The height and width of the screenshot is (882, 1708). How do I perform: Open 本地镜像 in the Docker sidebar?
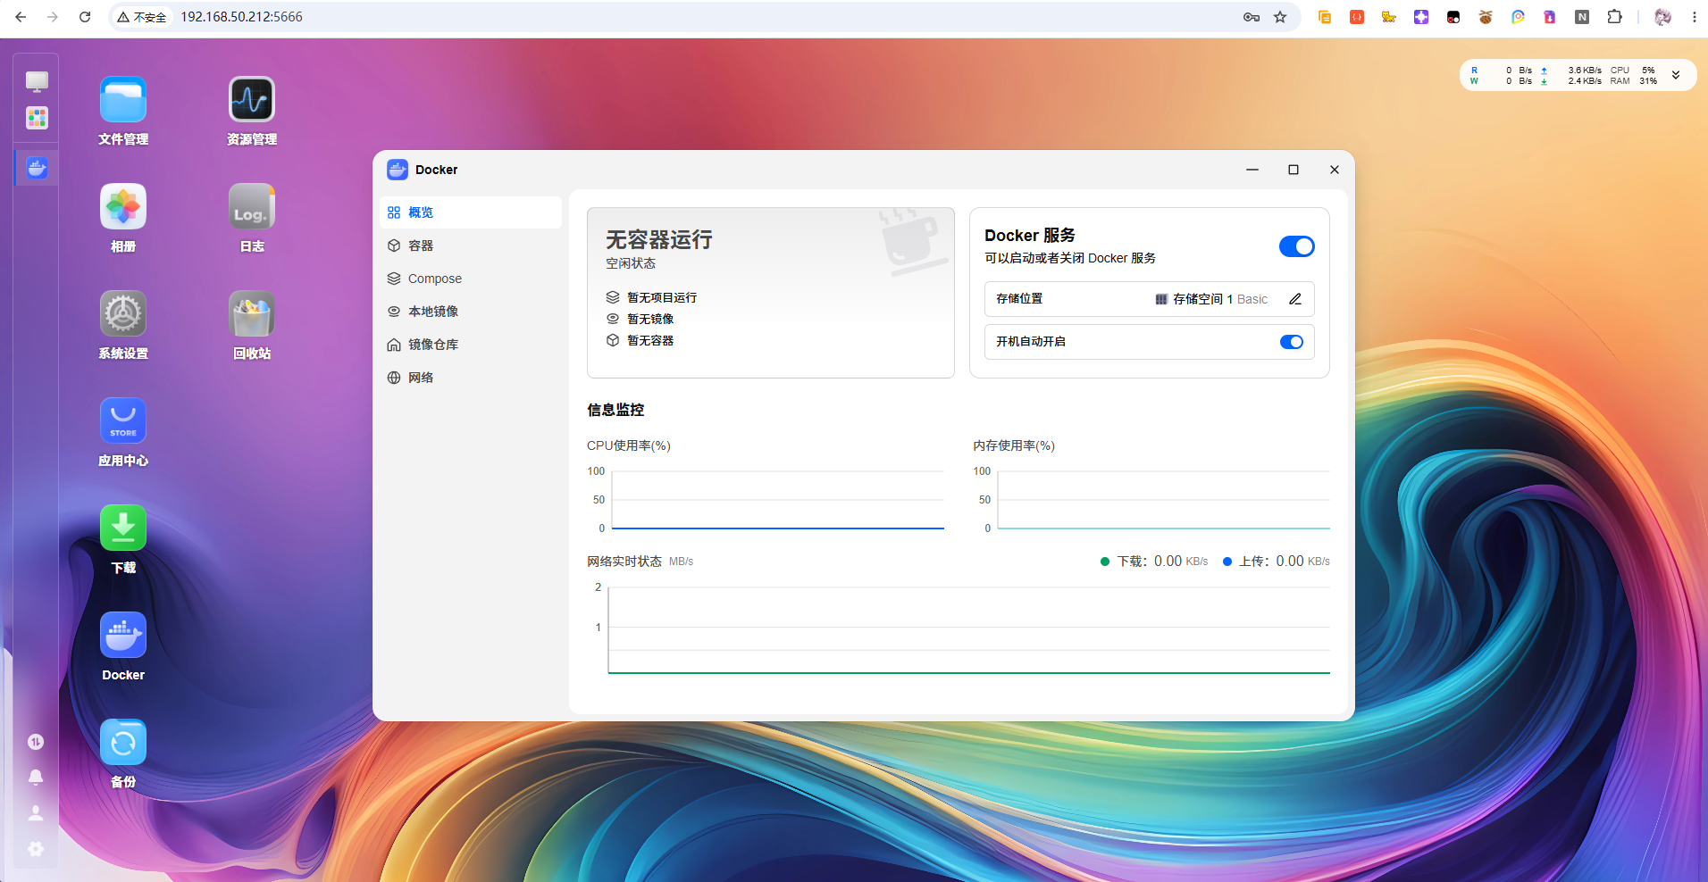pos(471,312)
